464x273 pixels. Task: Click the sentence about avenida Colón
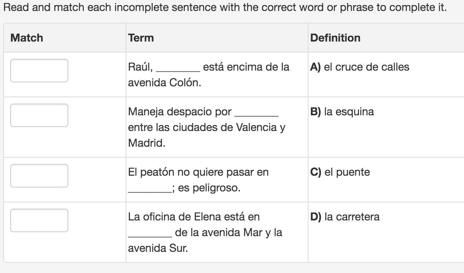pos(208,75)
